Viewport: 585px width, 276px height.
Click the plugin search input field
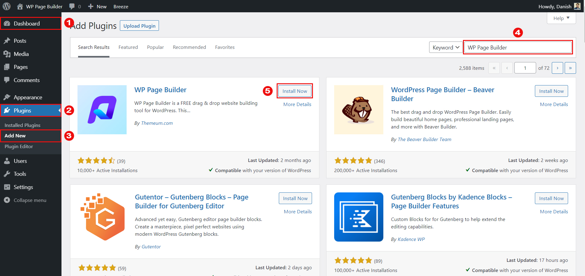518,47
